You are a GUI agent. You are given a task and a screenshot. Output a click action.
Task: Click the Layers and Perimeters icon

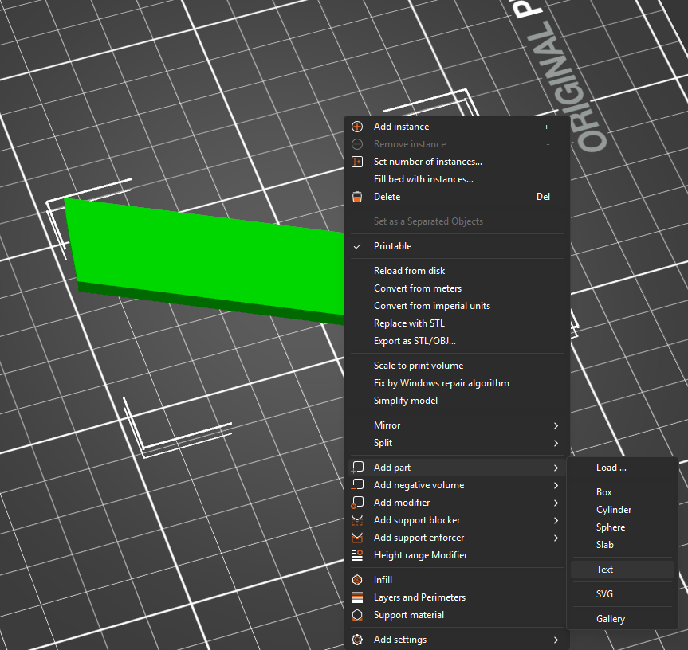357,597
